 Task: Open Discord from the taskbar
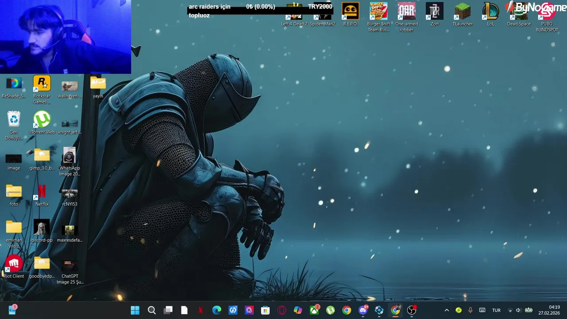pyautogui.click(x=363, y=310)
